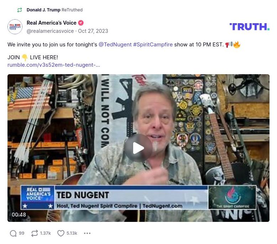Click Donald J. Trump ReTruthed name

[x=43, y=10]
